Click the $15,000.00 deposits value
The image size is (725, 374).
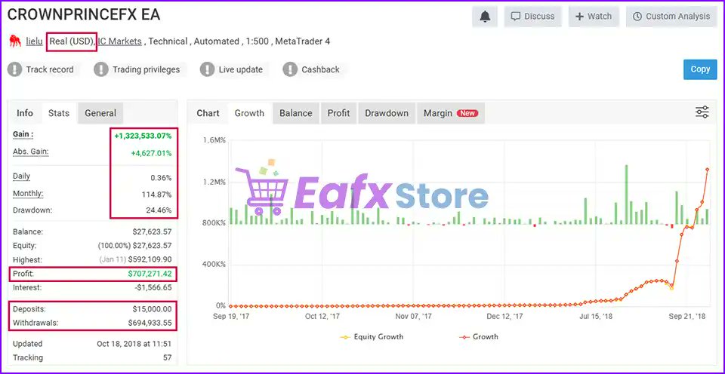(x=152, y=309)
